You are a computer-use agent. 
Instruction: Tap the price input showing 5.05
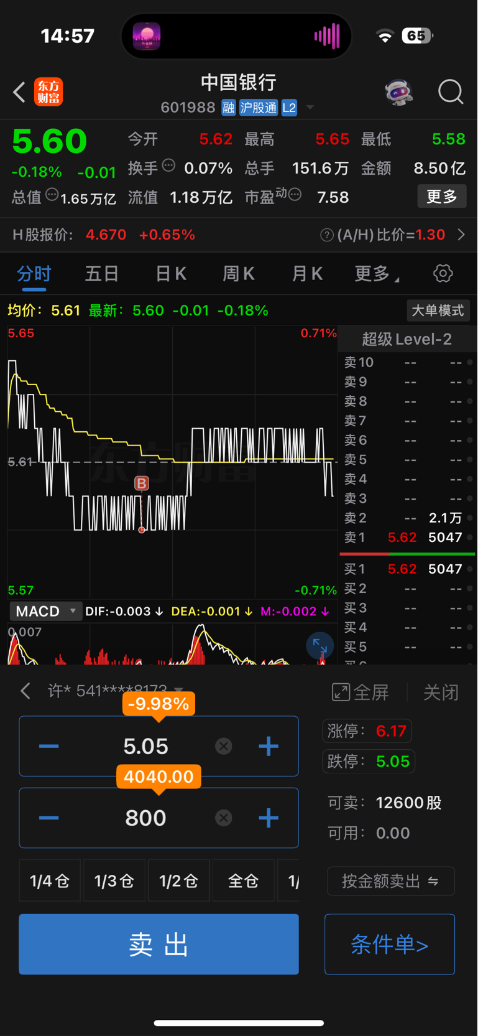coord(145,746)
